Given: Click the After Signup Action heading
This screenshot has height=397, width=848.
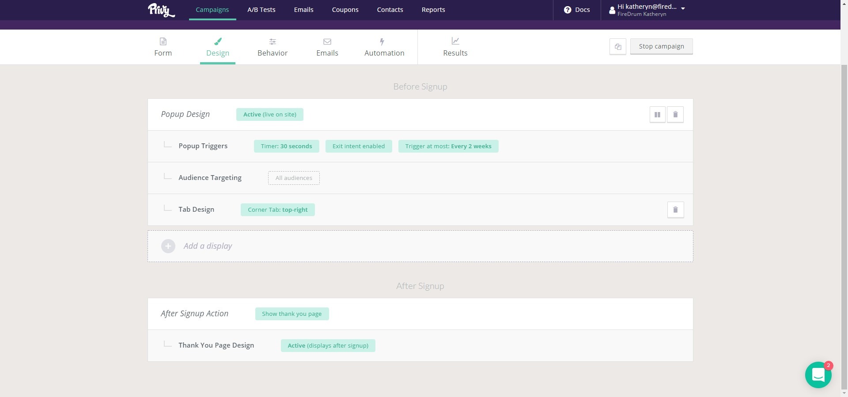Looking at the screenshot, I should [194, 314].
